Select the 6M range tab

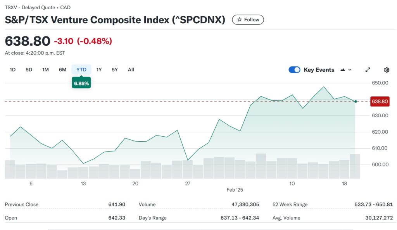(62, 69)
